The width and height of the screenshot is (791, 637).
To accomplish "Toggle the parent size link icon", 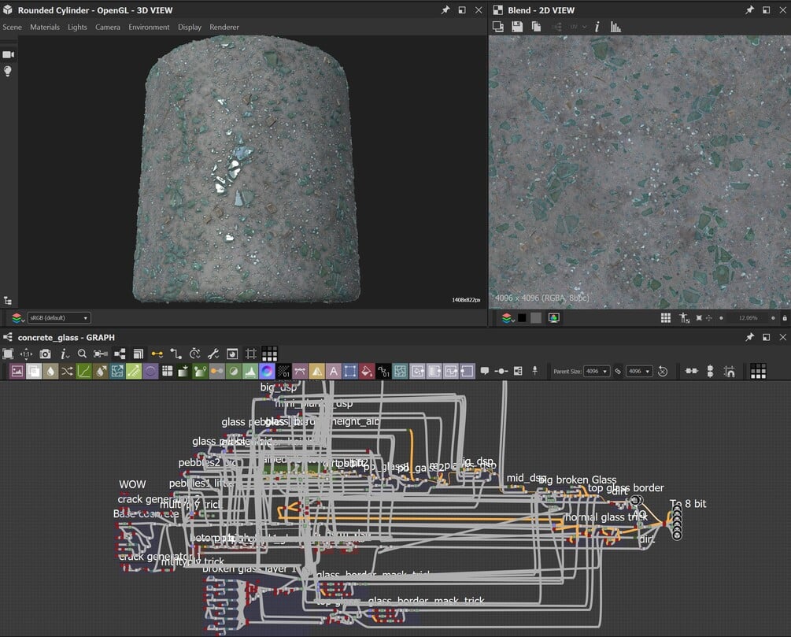I will [x=619, y=371].
